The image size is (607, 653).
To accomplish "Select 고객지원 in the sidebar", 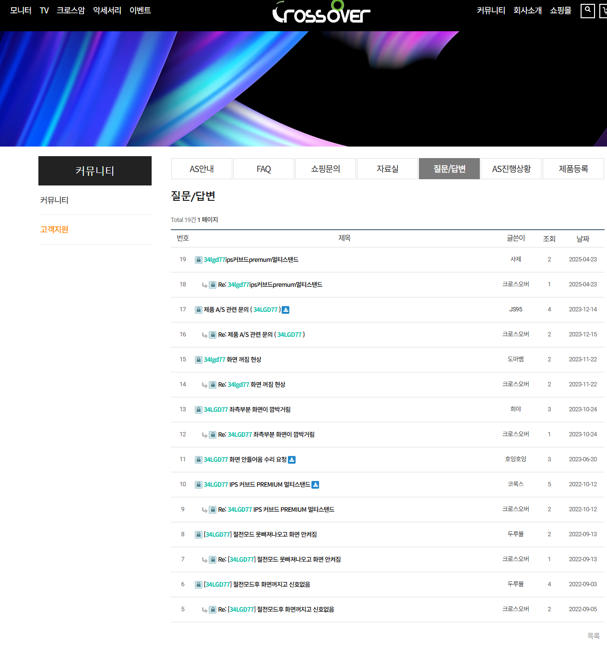I will pos(54,229).
